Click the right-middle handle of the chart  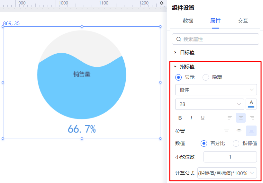click(160, 83)
